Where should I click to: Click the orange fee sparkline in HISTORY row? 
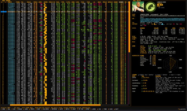click(x=156, y=24)
